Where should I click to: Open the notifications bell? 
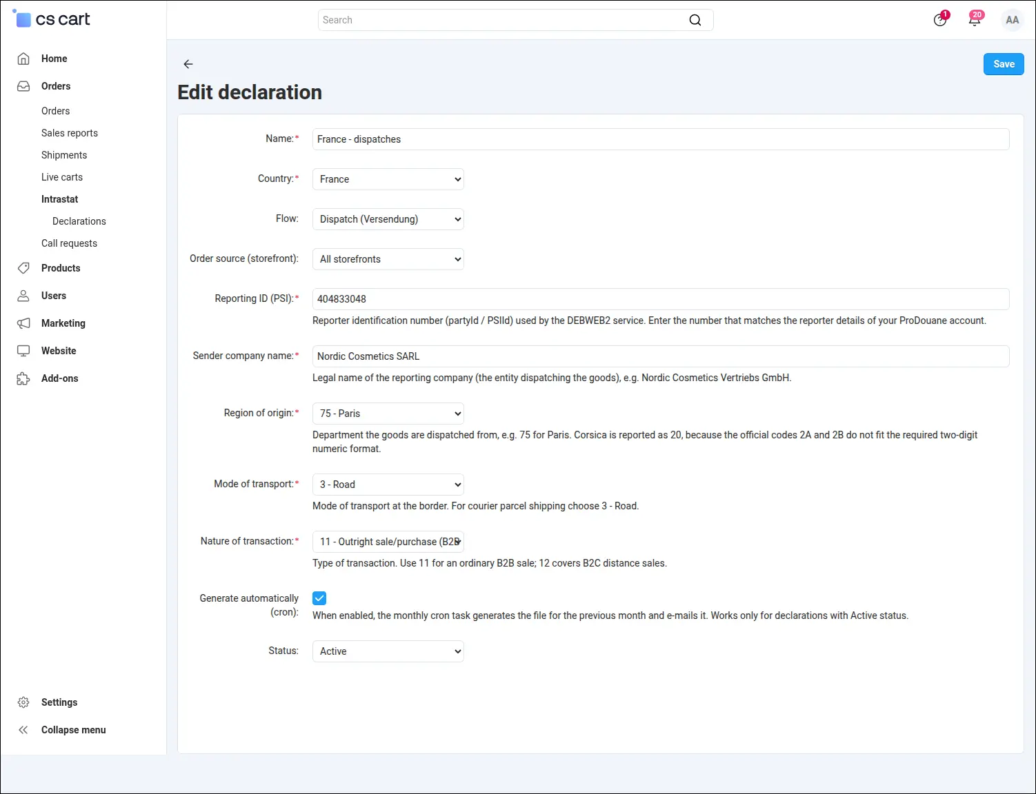975,19
